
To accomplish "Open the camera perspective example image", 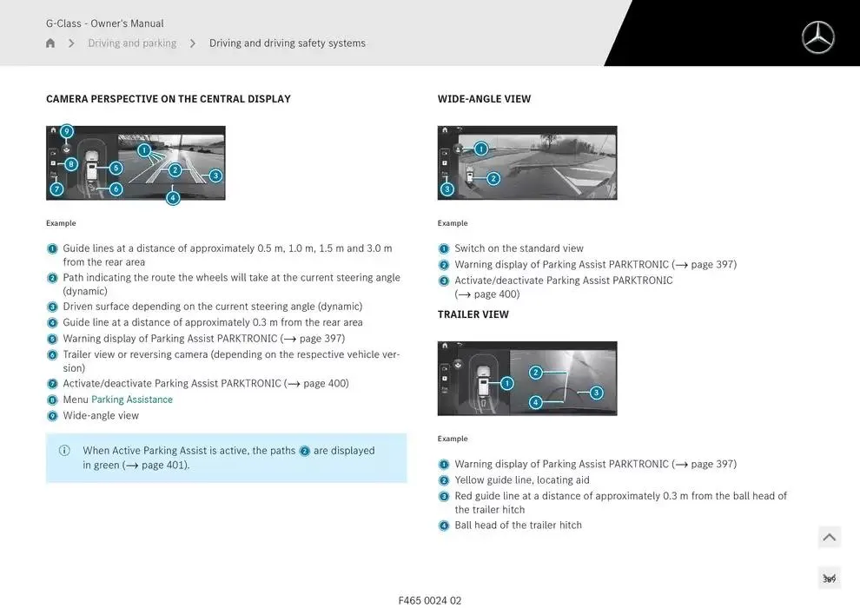I will click(x=136, y=163).
